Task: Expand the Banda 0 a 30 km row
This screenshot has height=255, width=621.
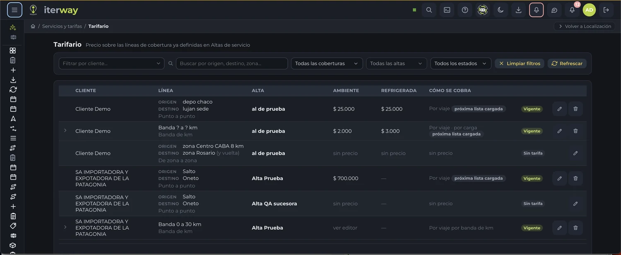Action: pos(65,227)
